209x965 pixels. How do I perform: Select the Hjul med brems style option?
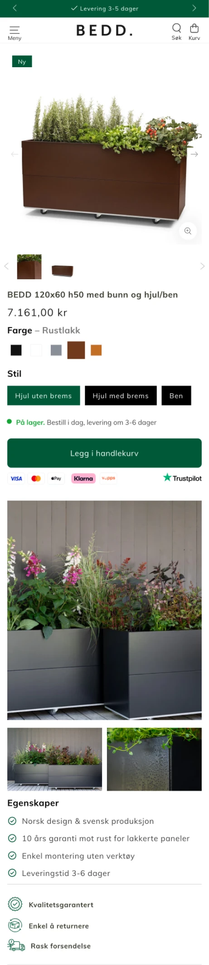pos(121,396)
